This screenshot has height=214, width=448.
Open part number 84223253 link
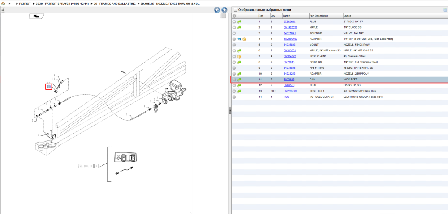(289, 74)
